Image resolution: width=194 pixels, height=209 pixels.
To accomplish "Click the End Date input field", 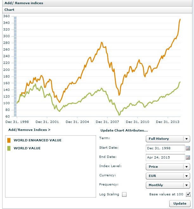I will coord(165,158).
